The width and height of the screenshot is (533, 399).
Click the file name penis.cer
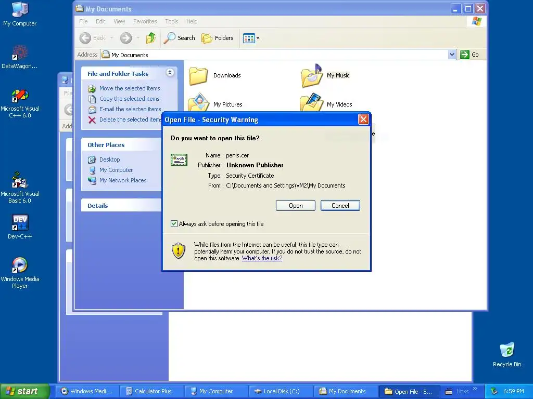237,155
